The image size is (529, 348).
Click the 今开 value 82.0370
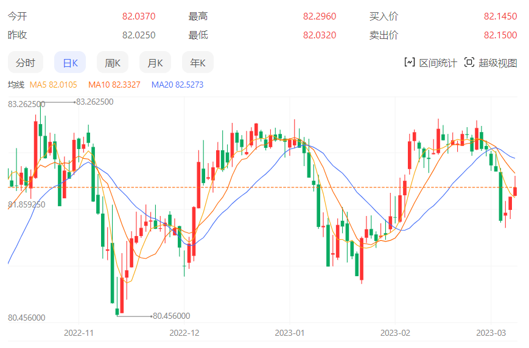139,16
